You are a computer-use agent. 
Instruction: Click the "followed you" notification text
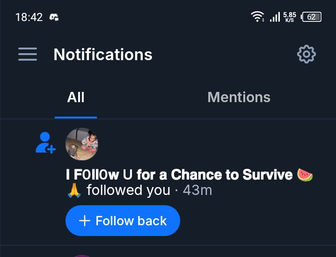coord(128,190)
